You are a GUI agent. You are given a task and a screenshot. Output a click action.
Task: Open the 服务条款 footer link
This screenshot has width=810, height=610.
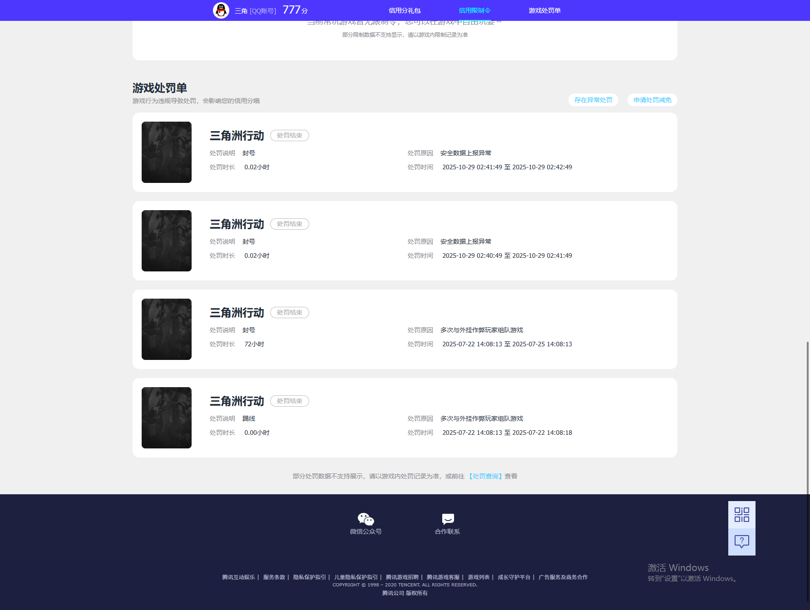click(274, 577)
